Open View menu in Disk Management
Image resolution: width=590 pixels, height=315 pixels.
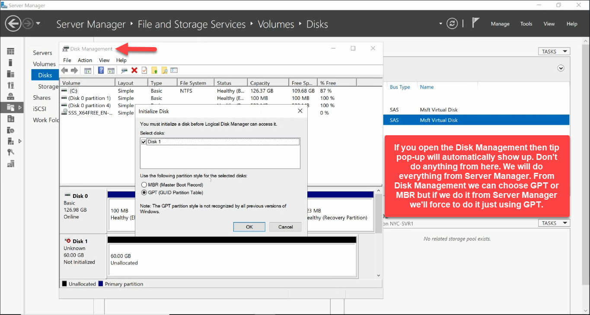click(104, 60)
